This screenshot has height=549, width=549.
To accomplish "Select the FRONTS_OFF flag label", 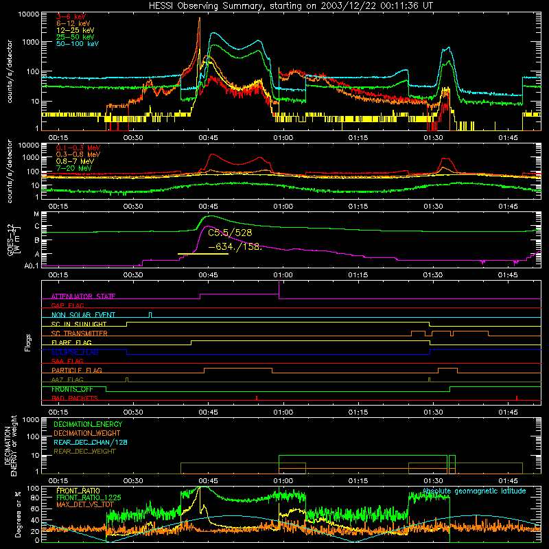I will point(72,389).
